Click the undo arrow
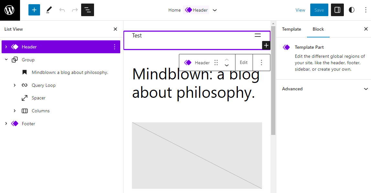Screen dimensions: 371x193 (62, 10)
